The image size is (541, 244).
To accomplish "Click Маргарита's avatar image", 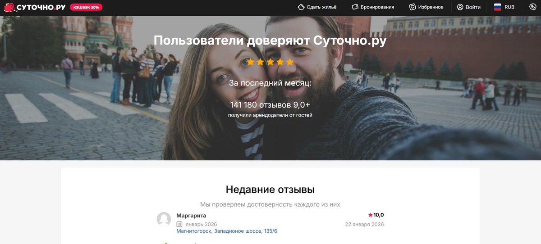I will pos(164,219).
